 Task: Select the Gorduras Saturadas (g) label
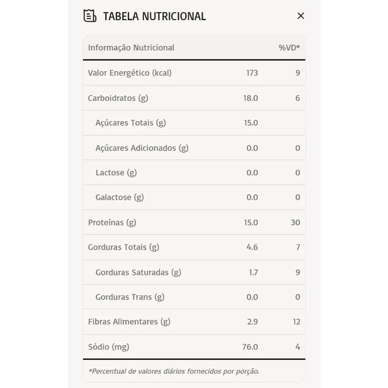(x=138, y=272)
